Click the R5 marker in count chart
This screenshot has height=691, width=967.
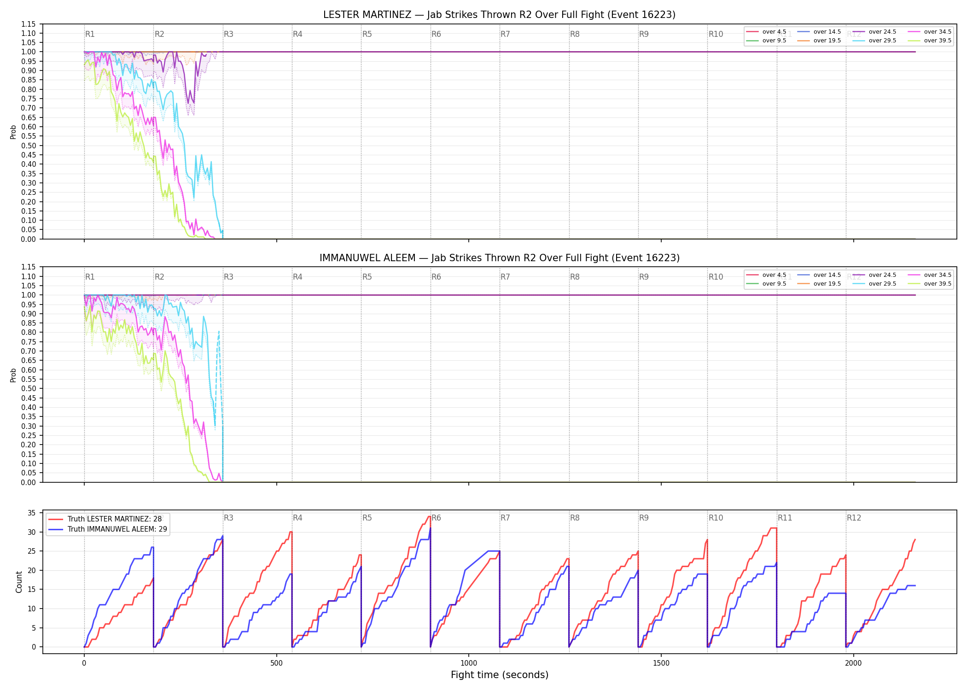click(x=367, y=518)
